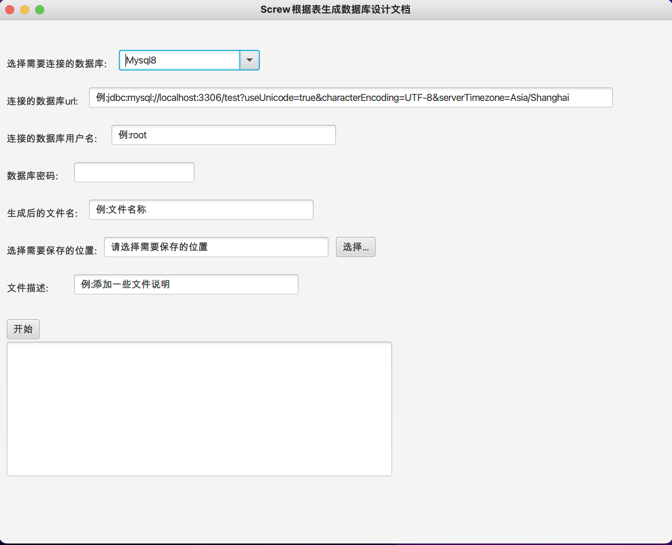Minimize the window with yellow button

pyautogui.click(x=25, y=10)
